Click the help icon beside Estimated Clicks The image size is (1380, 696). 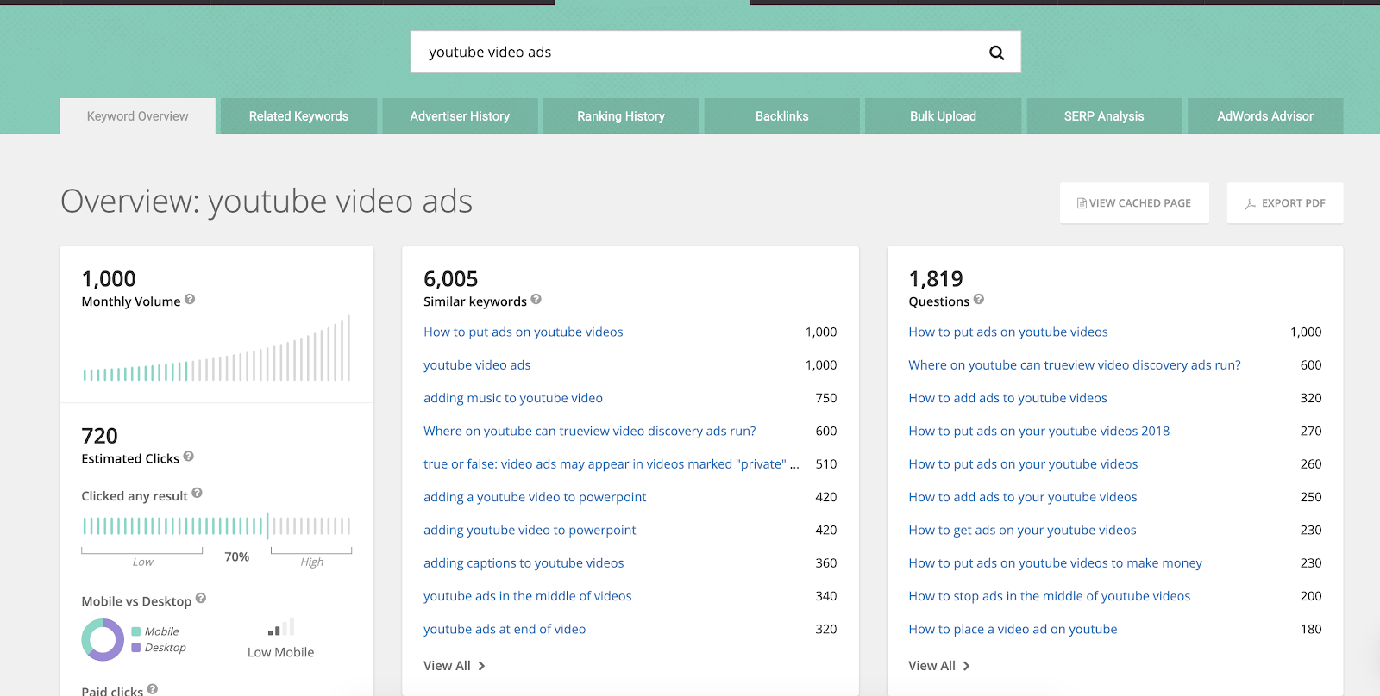click(189, 457)
